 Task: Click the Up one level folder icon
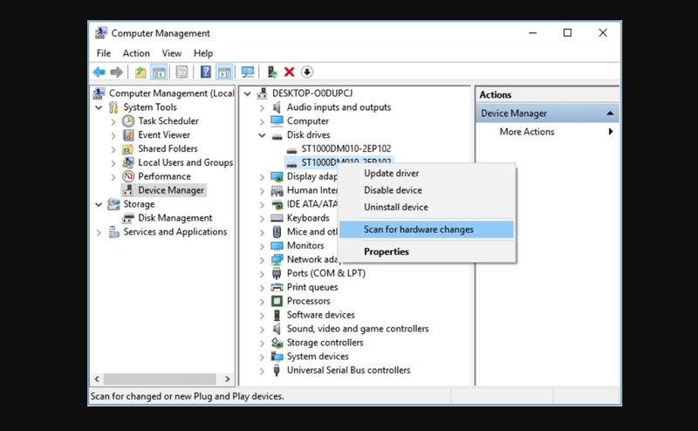point(140,72)
